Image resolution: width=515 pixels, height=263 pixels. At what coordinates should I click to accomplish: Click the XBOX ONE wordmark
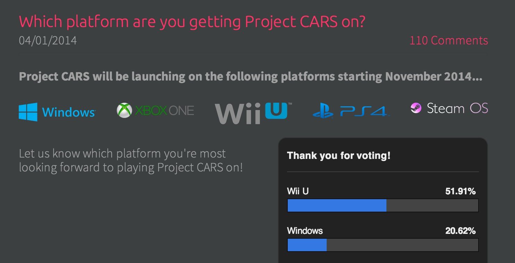164,111
